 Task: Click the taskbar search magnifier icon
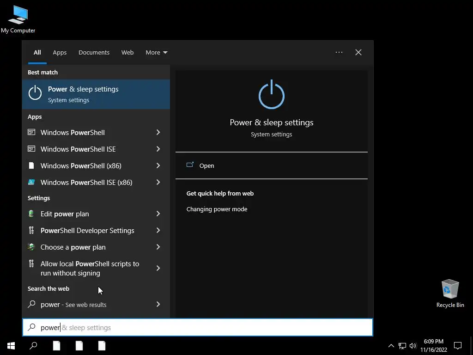(x=33, y=346)
